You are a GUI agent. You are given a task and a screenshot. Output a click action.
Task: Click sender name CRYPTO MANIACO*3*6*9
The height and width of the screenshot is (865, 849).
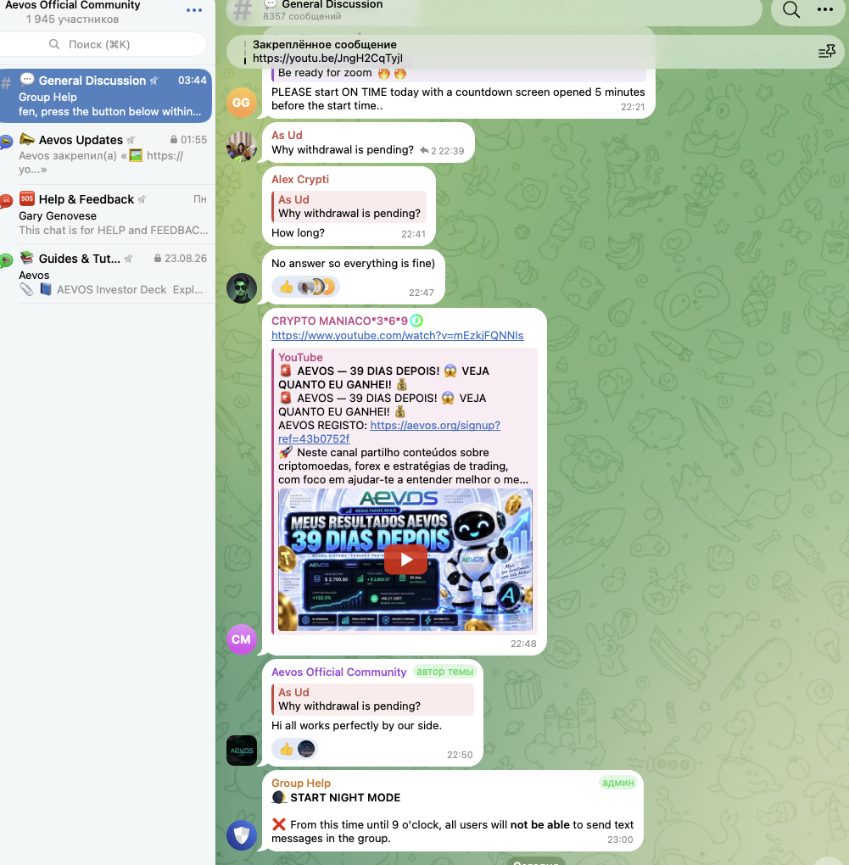click(x=339, y=321)
